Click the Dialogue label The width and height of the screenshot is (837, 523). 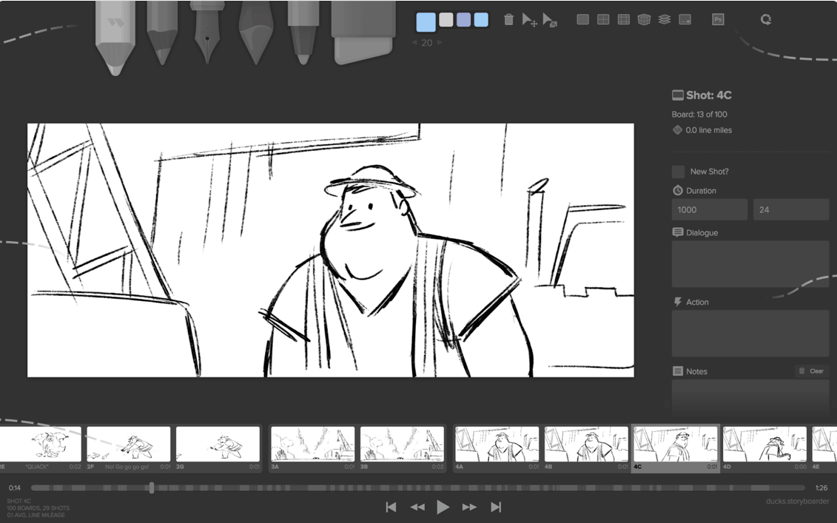tap(702, 233)
